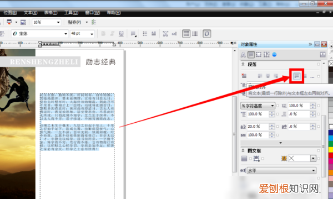This screenshot has width=333, height=199.
Task: Click full-screen preview icon beside zoom box
Action: pos(23,22)
